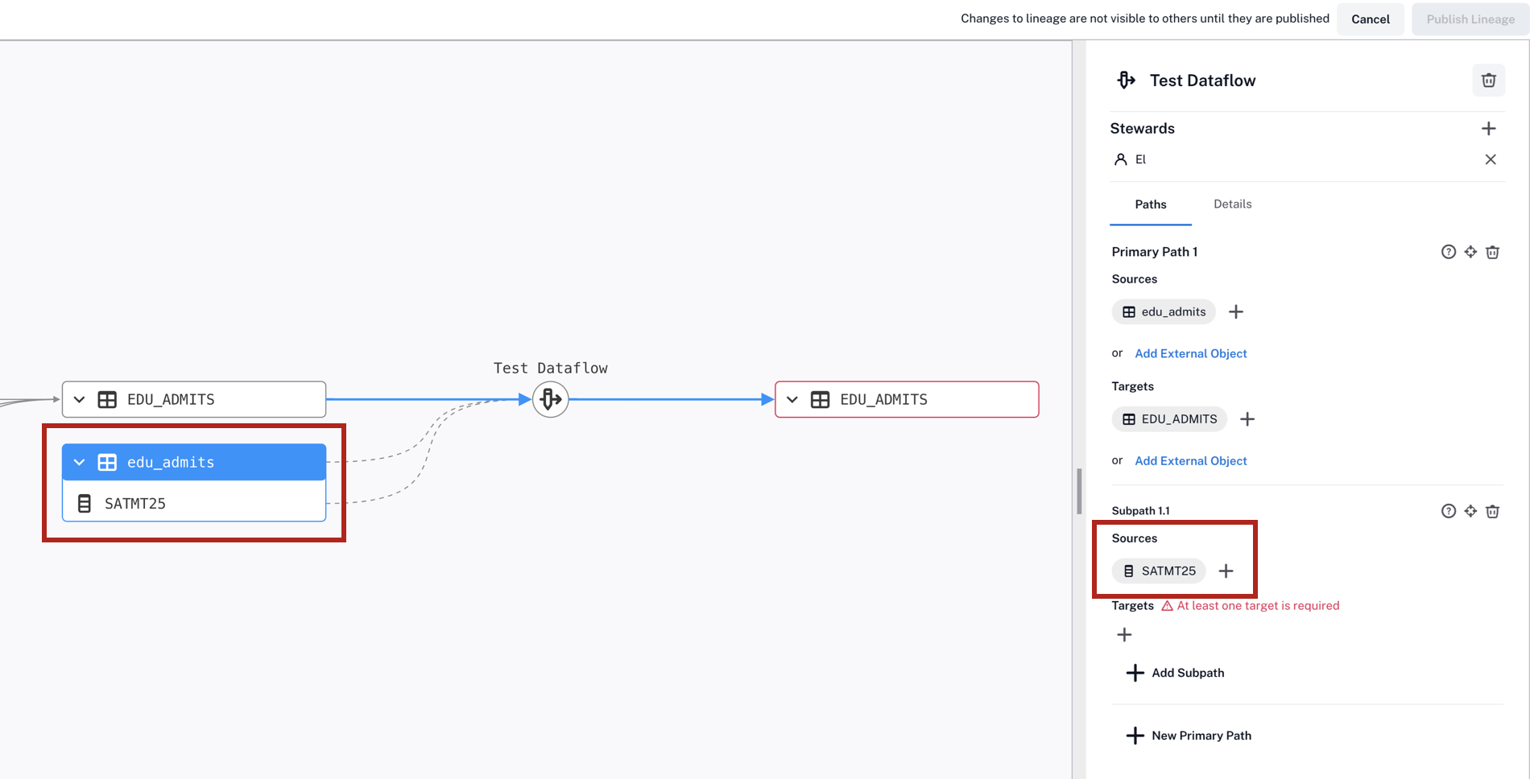
Task: Click column icon beside SATMT25 on canvas
Action: click(84, 504)
